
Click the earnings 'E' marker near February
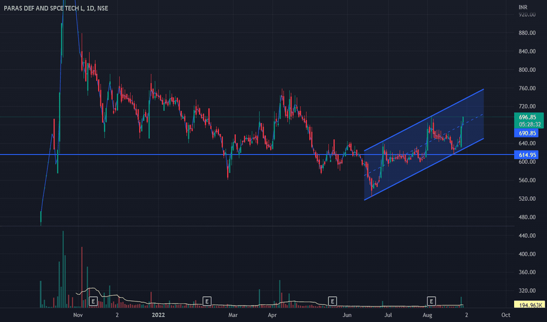click(207, 301)
